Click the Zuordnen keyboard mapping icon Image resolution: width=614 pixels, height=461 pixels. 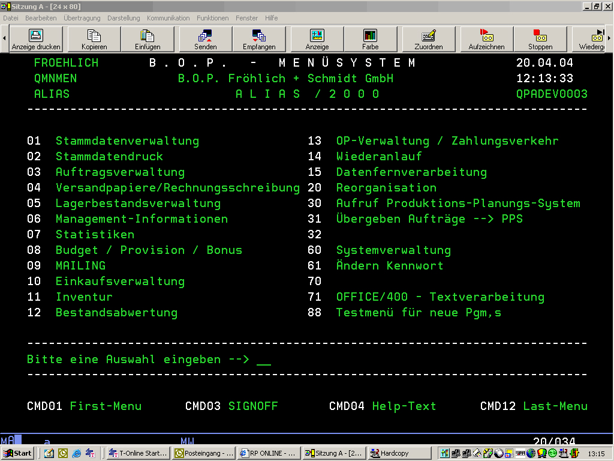[x=429, y=39]
